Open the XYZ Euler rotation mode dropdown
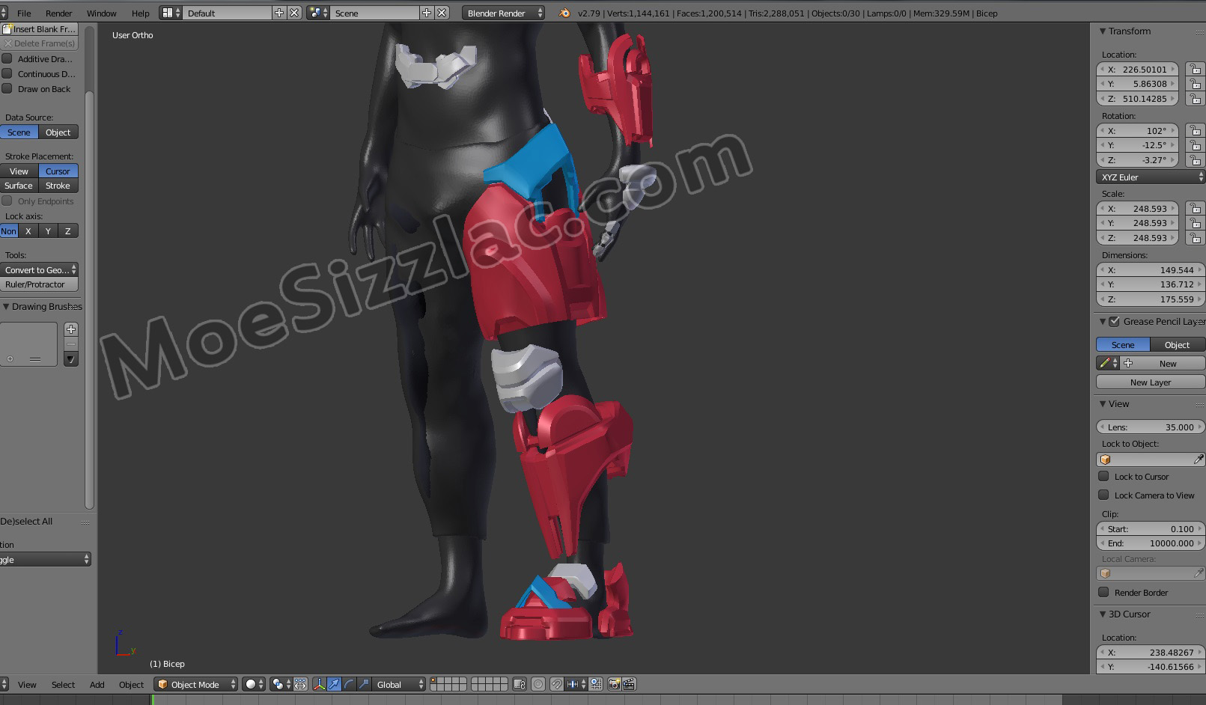Viewport: 1206px width, 705px height. click(1151, 177)
